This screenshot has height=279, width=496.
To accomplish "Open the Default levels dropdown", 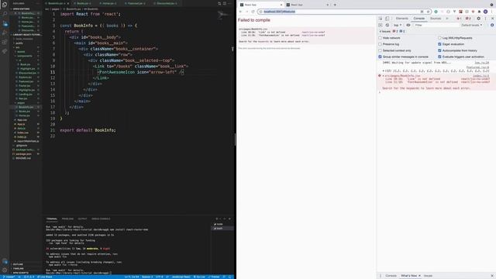I will point(472,25).
